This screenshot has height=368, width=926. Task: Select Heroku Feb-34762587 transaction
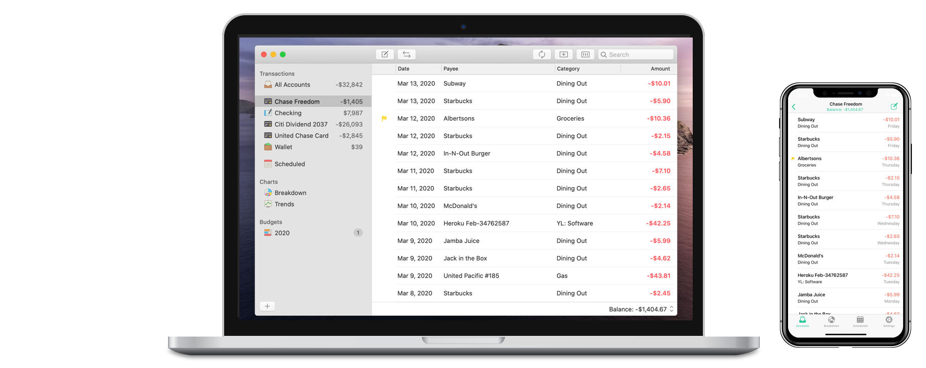point(524,224)
